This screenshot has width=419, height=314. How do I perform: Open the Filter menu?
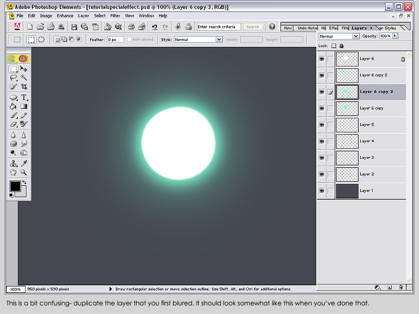click(115, 16)
